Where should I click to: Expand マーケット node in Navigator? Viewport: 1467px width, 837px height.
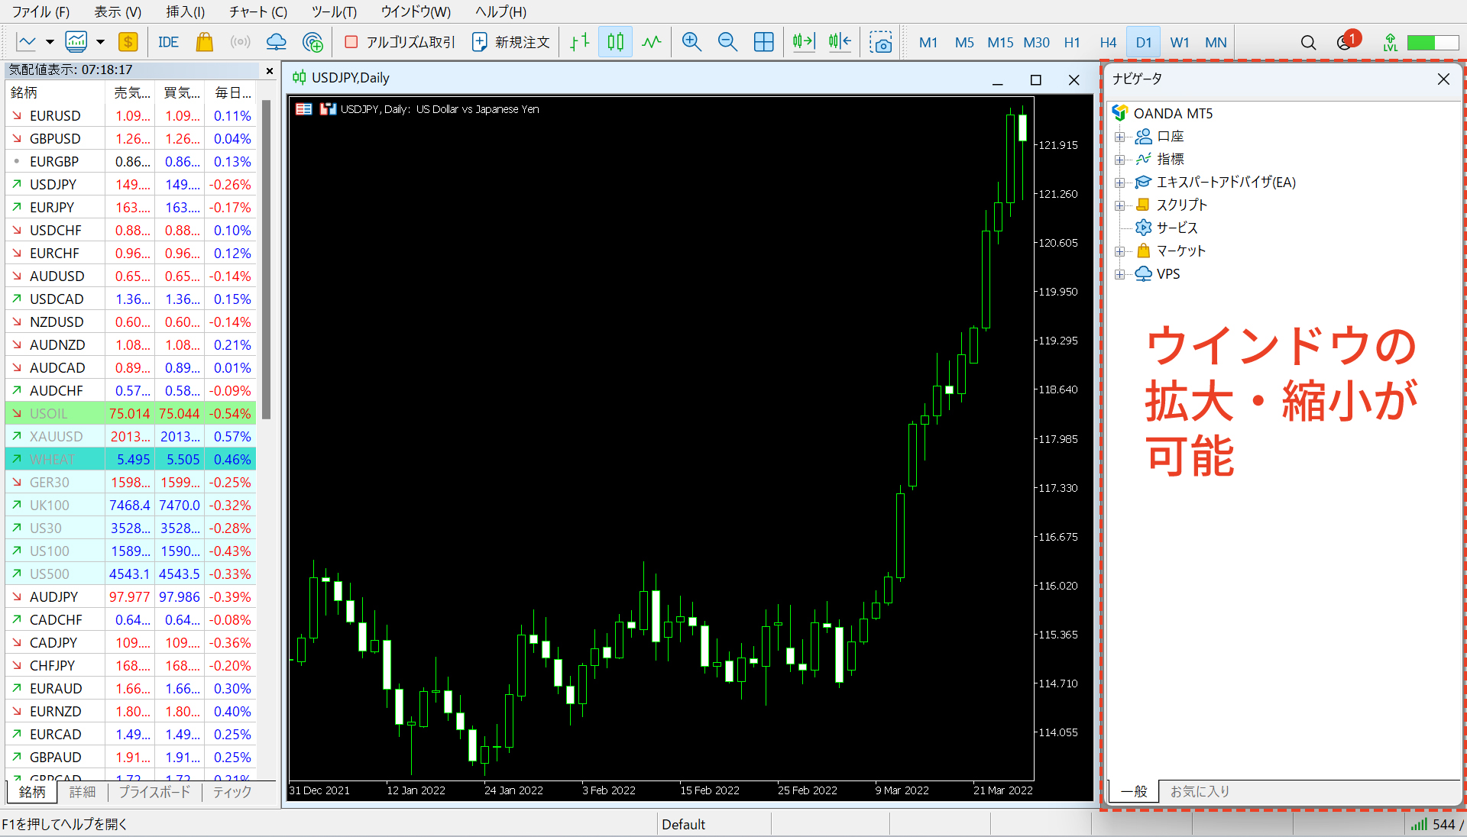tap(1120, 251)
